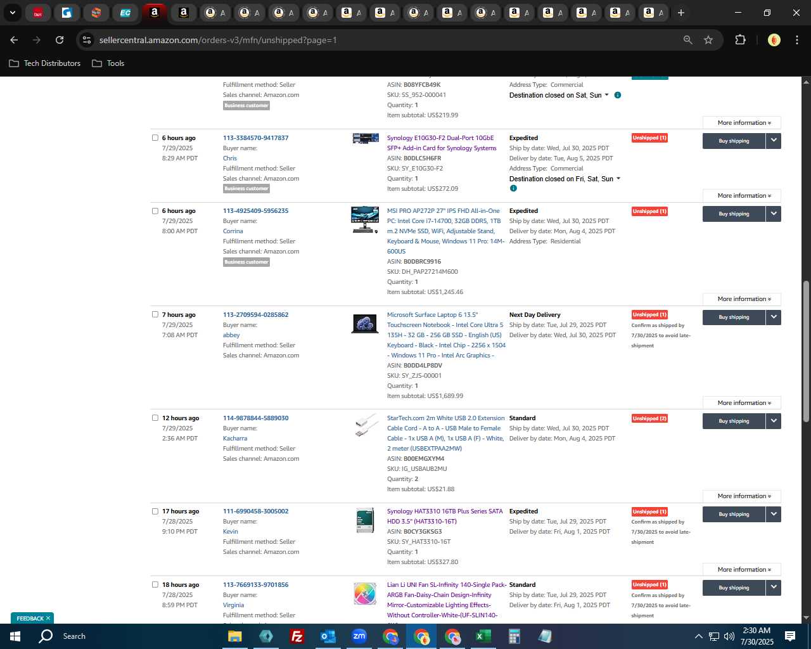The height and width of the screenshot is (649, 811).
Task: Click the Windows taskbar Search box
Action: point(74,636)
